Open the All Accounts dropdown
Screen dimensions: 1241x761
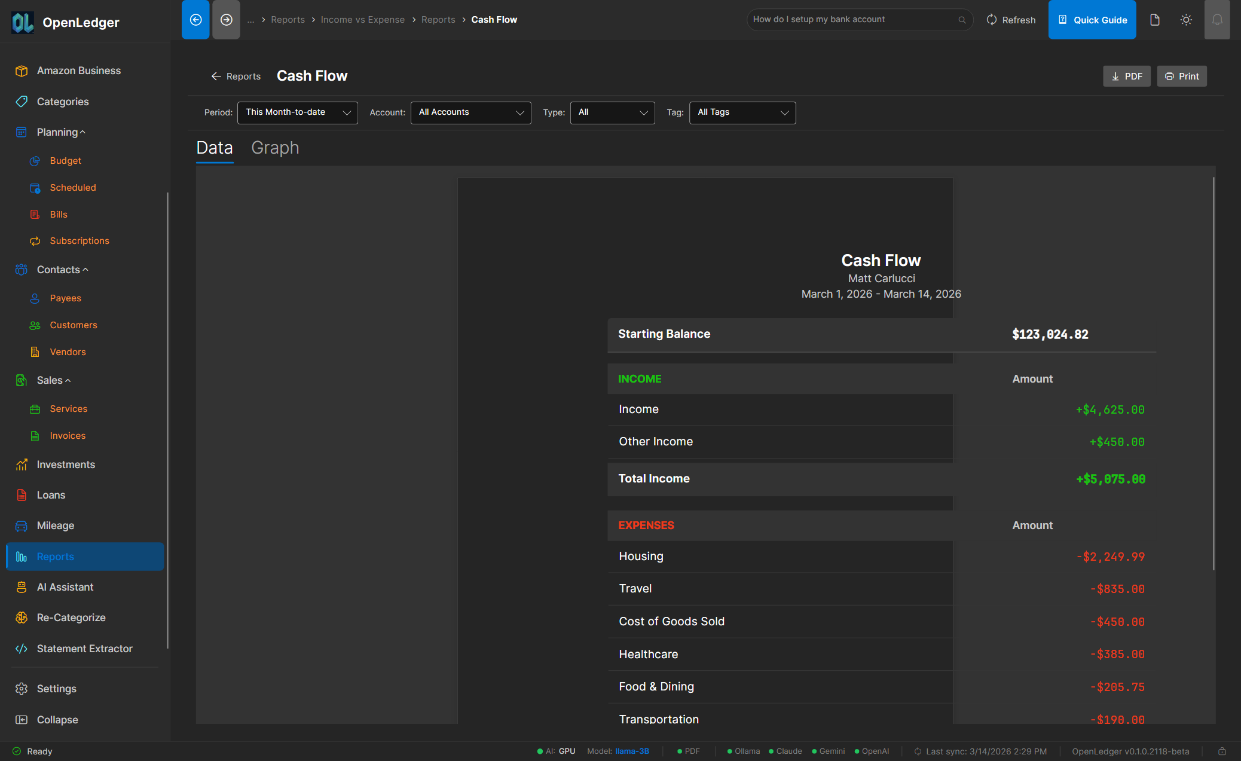pyautogui.click(x=470, y=112)
